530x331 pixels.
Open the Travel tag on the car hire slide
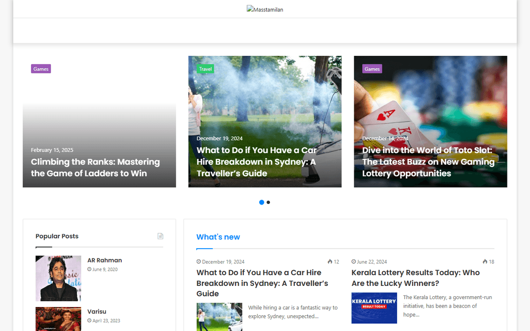(x=205, y=69)
